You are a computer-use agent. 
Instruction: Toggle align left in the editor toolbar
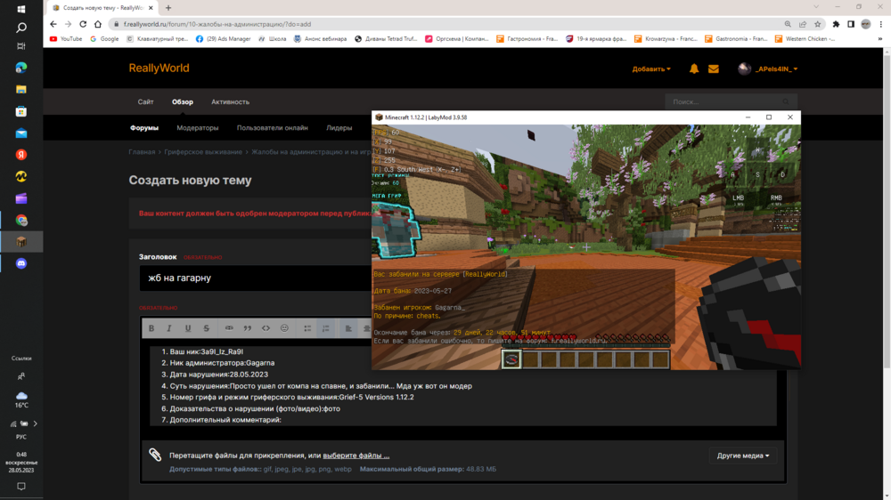coord(348,328)
